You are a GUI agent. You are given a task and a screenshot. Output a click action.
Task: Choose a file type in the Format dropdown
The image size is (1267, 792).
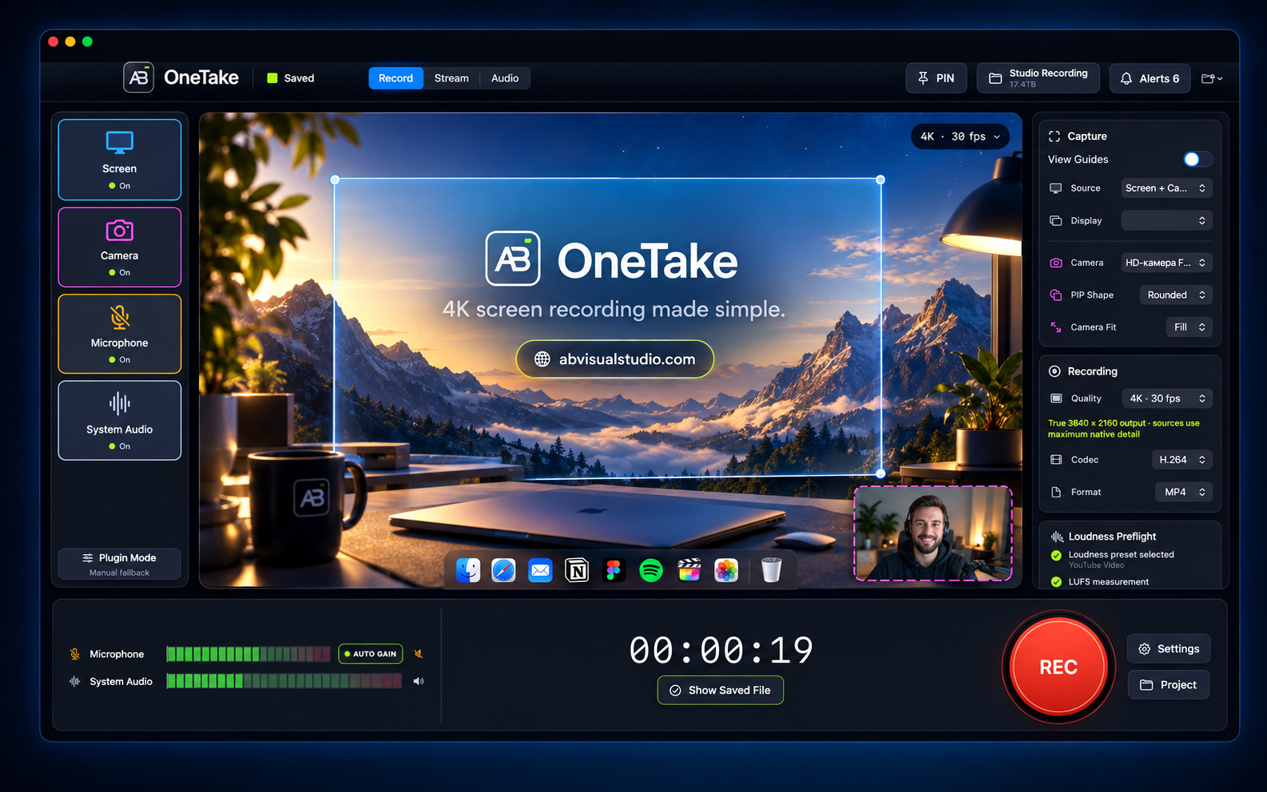click(1184, 492)
